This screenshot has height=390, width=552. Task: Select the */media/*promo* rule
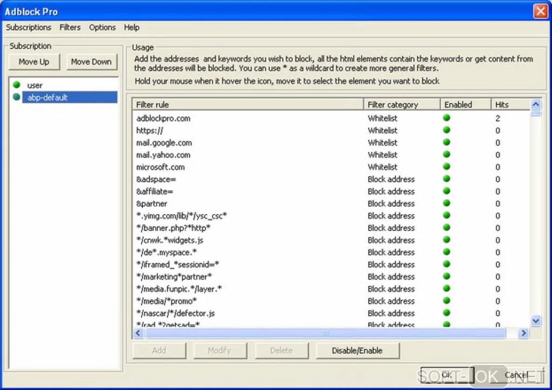click(x=167, y=301)
